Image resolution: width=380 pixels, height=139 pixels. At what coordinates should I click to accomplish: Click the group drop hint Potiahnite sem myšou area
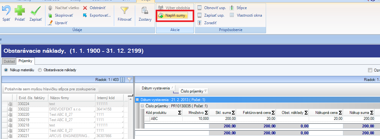[x=50, y=89]
